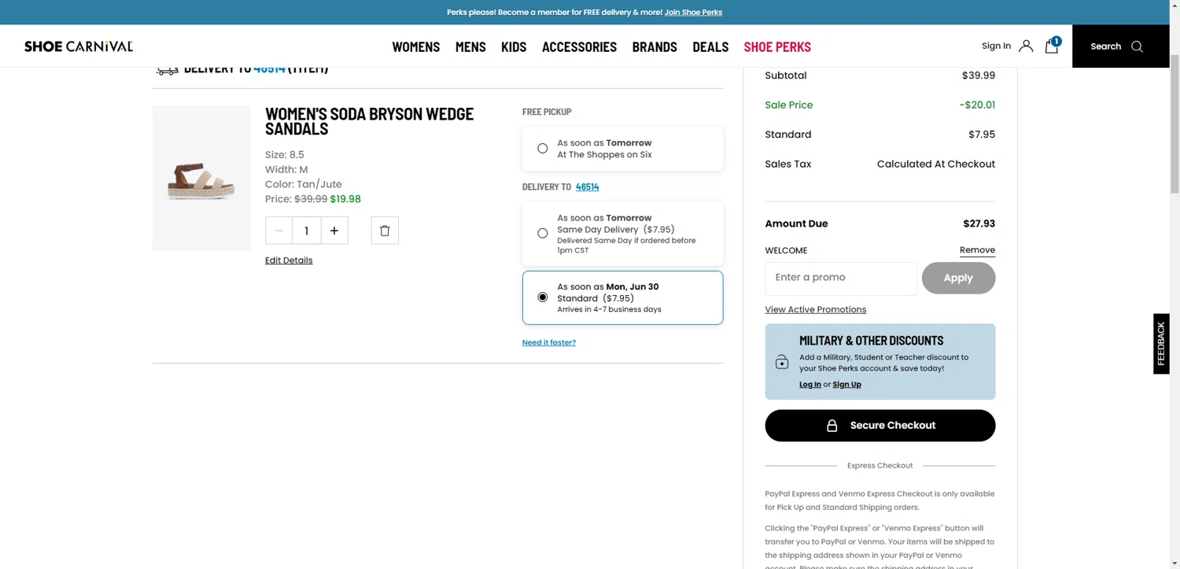Click the Size: 8.5 text
This screenshot has height=569, width=1180.
point(285,155)
